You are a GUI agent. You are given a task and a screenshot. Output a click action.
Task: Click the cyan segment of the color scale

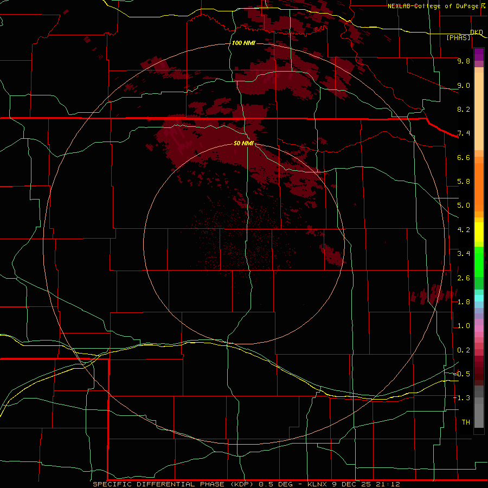(479, 298)
